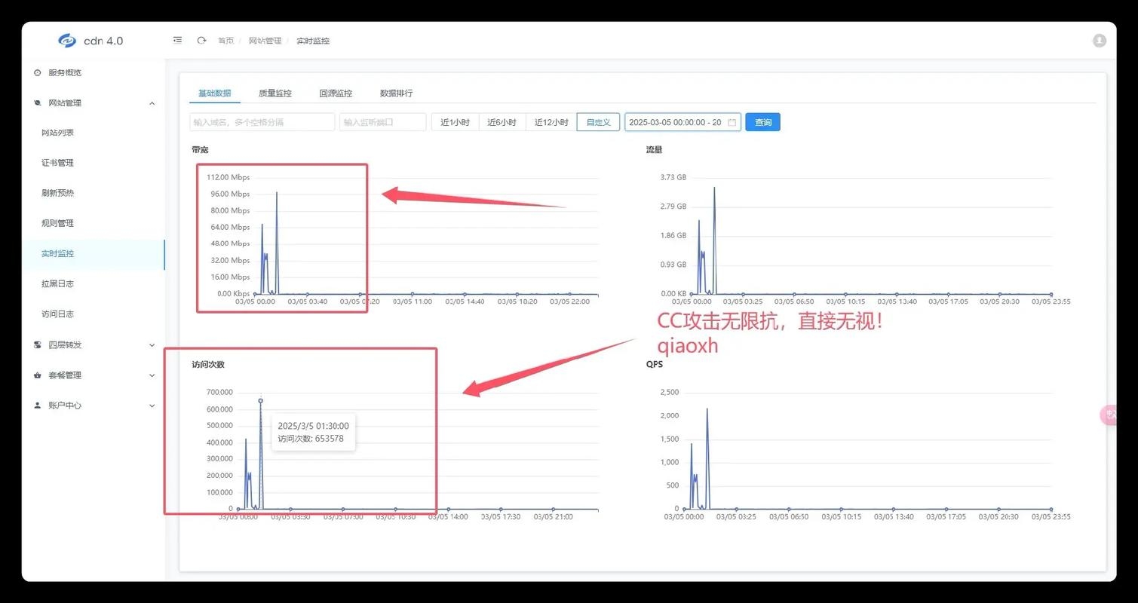Click the sidebar collapse icon in header
The width and height of the screenshot is (1138, 603).
pyautogui.click(x=178, y=40)
